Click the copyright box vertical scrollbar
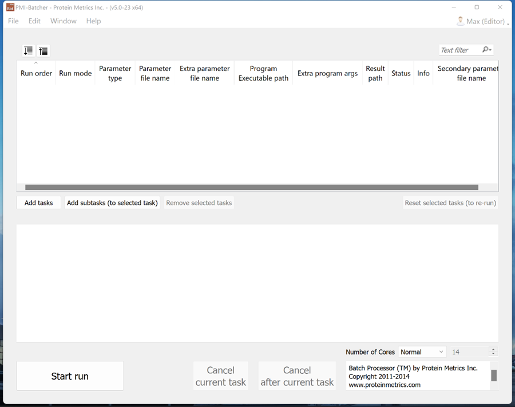Viewport: 515px width, 407px height. pyautogui.click(x=494, y=376)
